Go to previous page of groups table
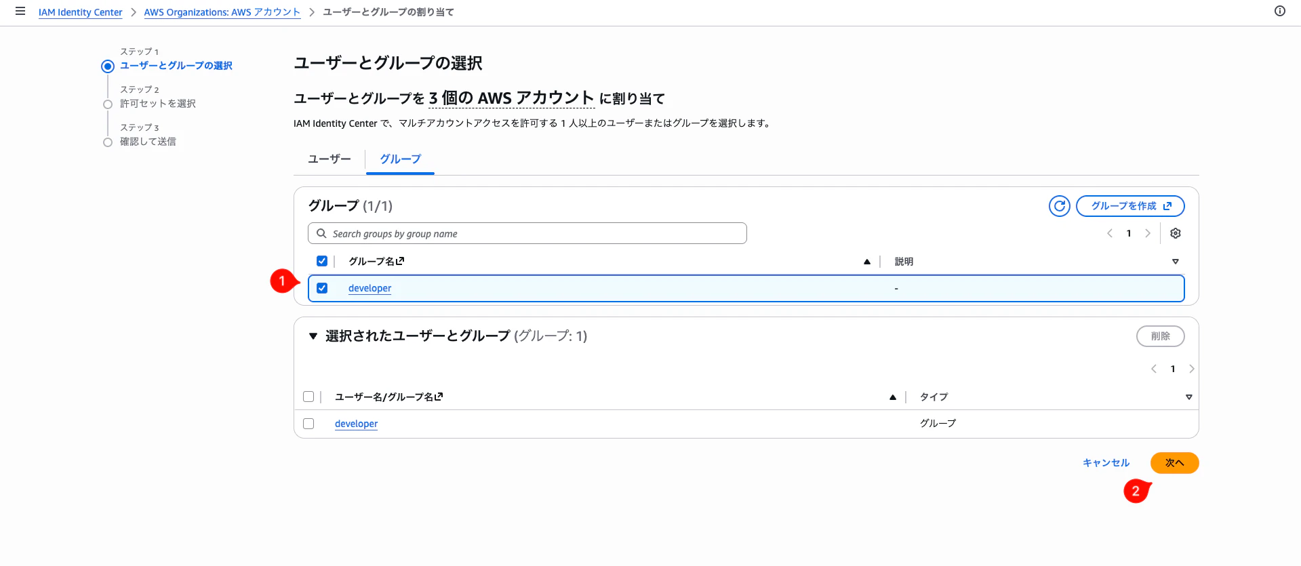This screenshot has width=1301, height=566. (x=1110, y=233)
